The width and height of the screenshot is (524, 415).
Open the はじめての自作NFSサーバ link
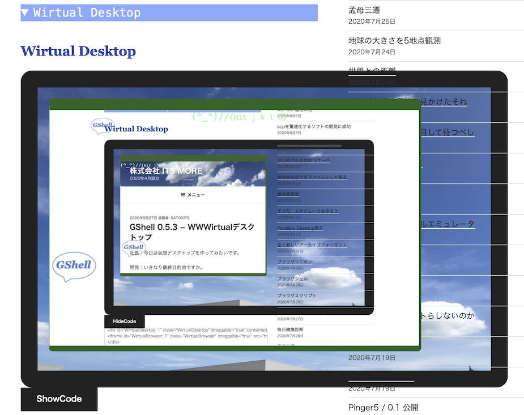304,160
